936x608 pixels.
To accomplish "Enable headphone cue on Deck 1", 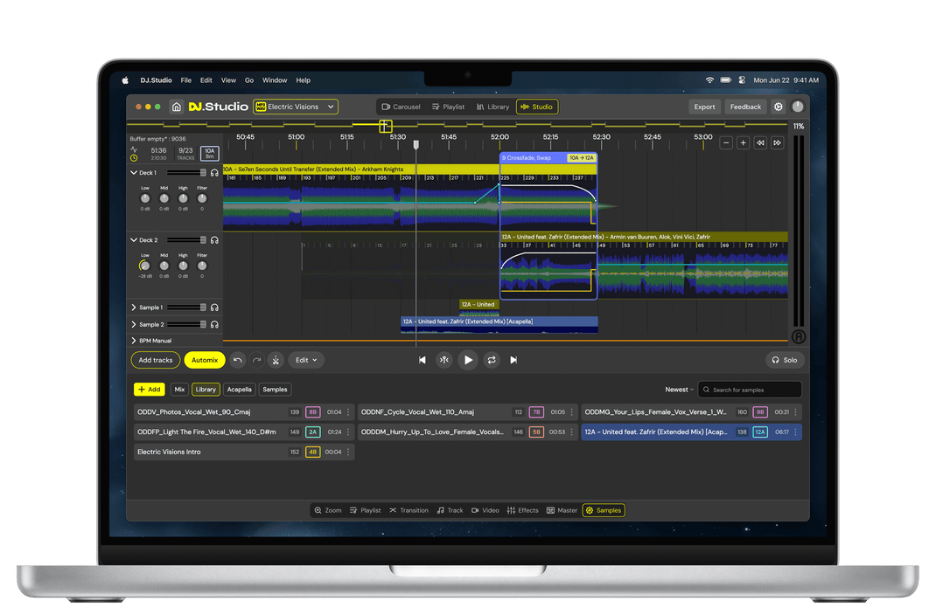I will click(215, 172).
